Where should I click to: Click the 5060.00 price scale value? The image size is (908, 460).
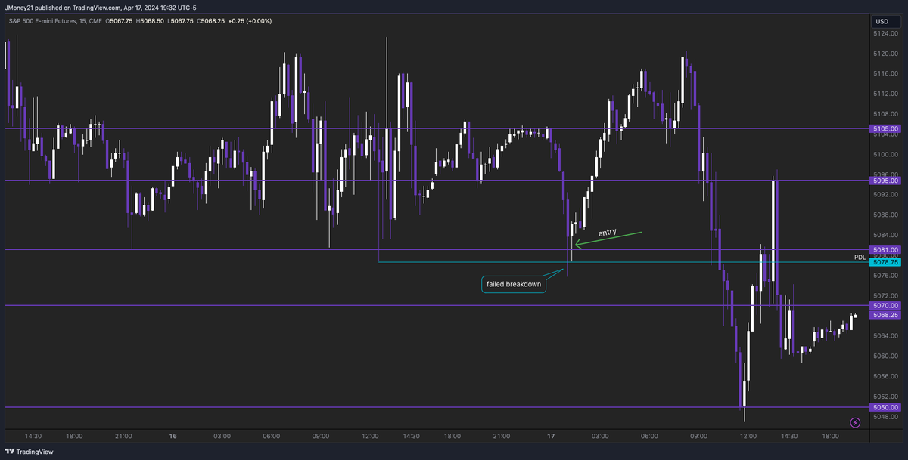tap(885, 356)
